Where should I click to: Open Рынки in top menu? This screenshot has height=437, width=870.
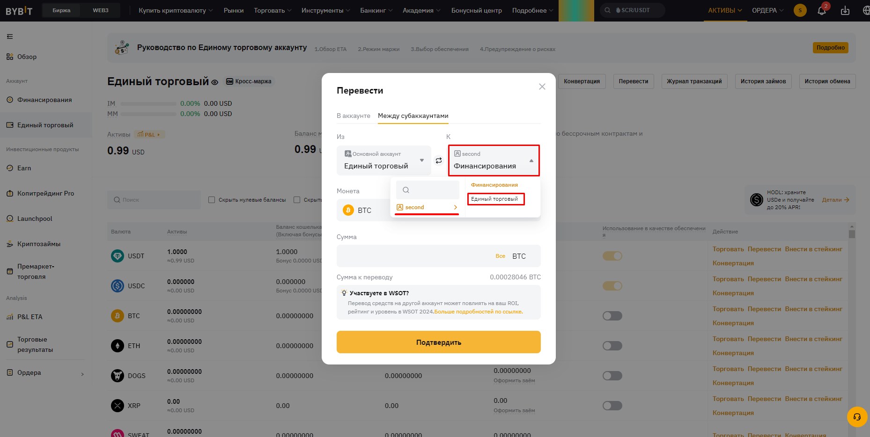(x=234, y=10)
